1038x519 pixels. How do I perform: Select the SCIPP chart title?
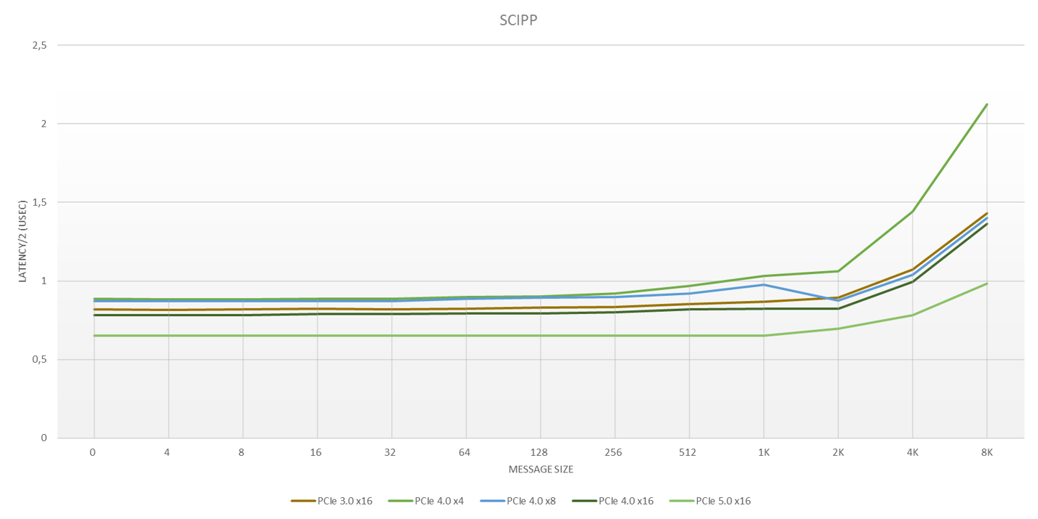pyautogui.click(x=518, y=20)
